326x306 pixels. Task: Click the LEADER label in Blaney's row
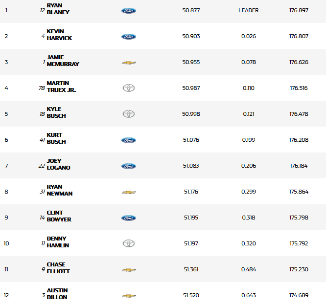249,10
